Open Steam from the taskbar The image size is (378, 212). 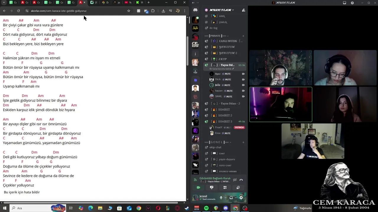(x=187, y=208)
